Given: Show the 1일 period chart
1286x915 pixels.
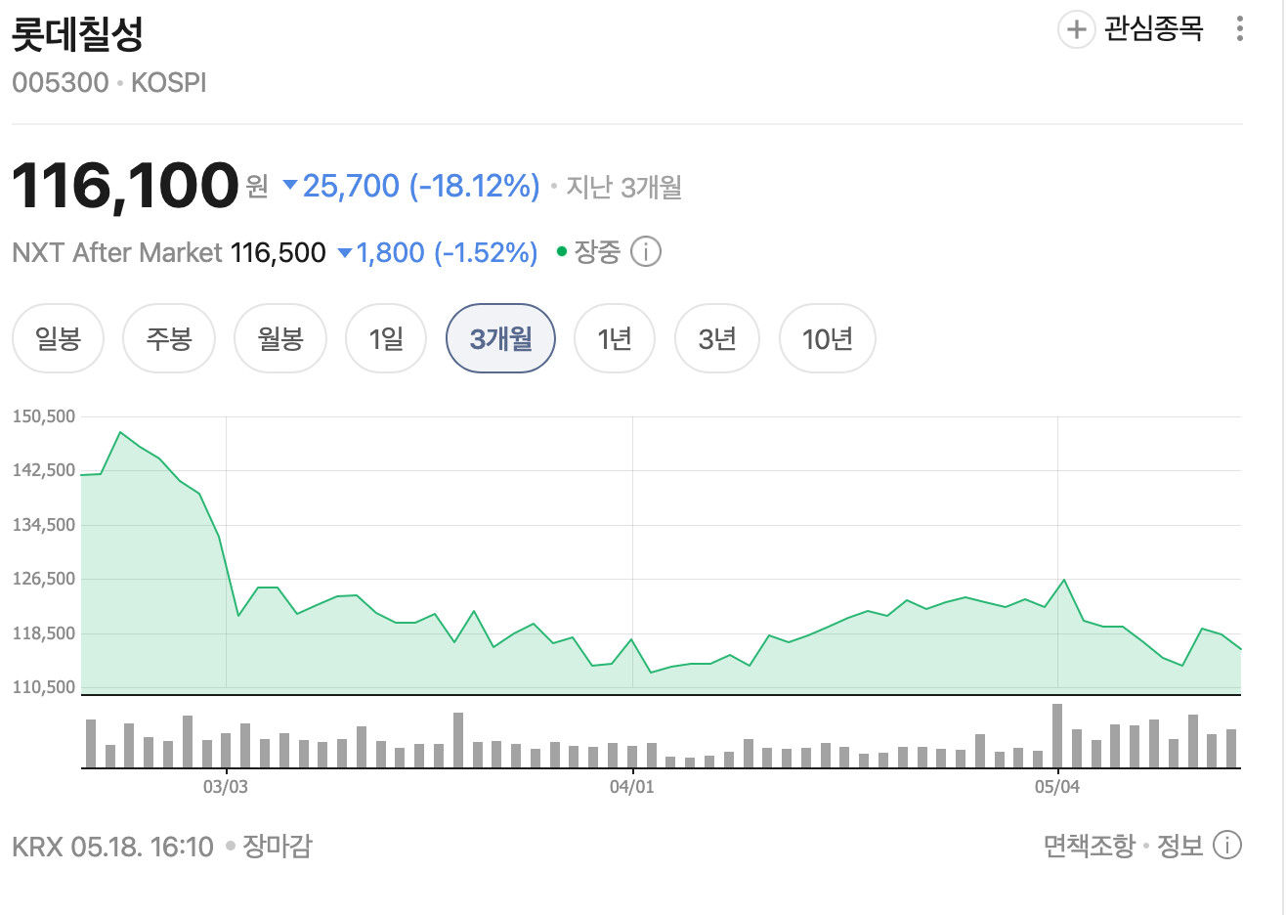Looking at the screenshot, I should click(x=386, y=338).
